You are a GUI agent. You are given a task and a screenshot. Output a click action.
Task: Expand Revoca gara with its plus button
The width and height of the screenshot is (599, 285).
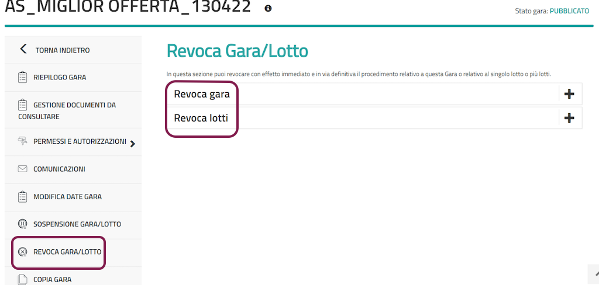pos(569,94)
